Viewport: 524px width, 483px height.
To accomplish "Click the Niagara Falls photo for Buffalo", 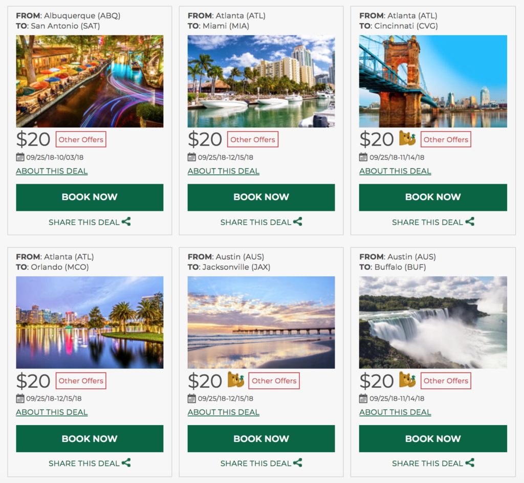I will point(433,322).
